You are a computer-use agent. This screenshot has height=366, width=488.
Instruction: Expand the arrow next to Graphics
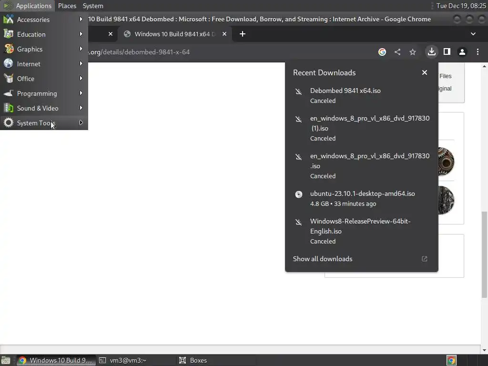(81, 49)
